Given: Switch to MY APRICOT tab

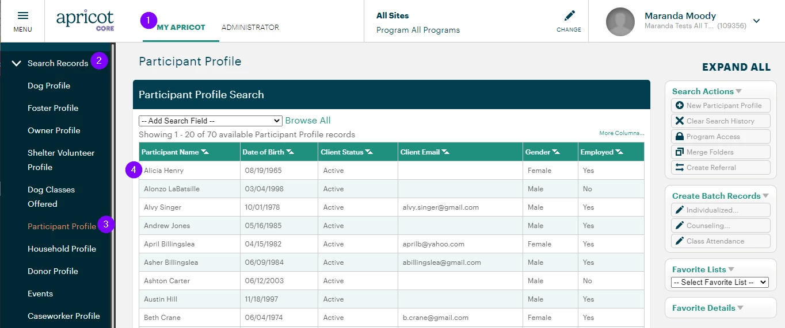Looking at the screenshot, I should pos(181,27).
